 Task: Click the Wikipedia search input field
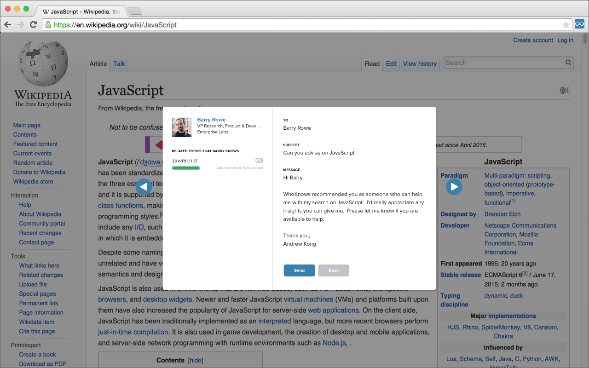coord(504,63)
